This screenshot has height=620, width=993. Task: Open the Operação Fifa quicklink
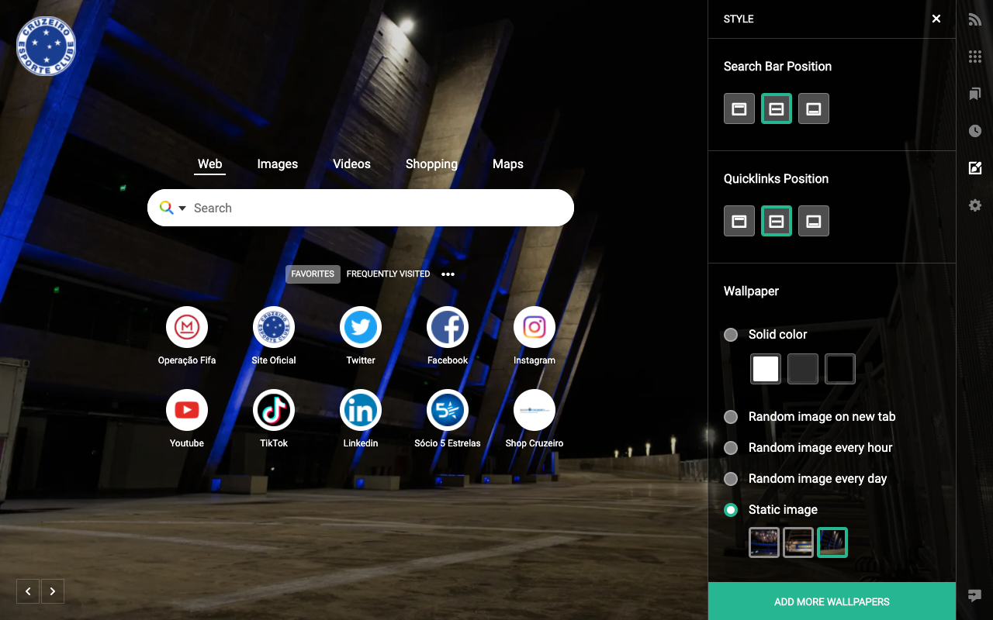click(187, 328)
